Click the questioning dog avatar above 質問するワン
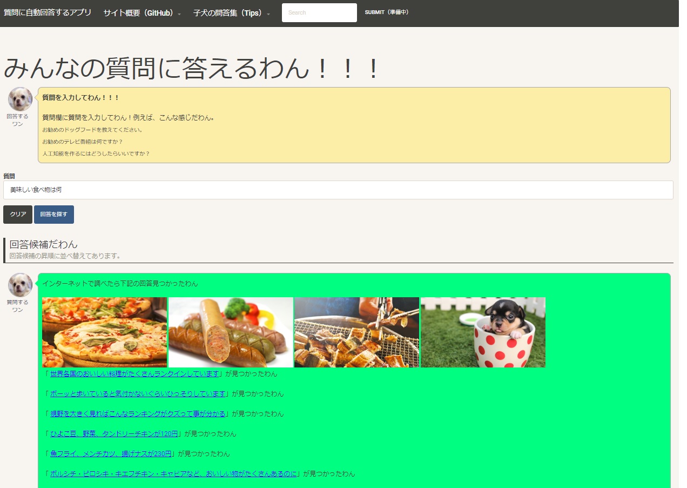This screenshot has height=488, width=687. click(20, 285)
